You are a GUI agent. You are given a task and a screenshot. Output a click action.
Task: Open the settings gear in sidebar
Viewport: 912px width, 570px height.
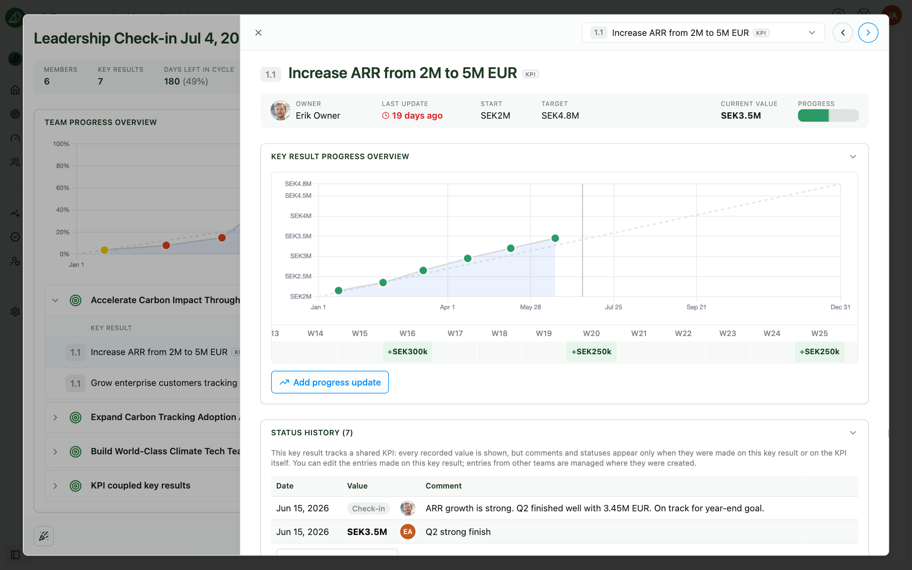[15, 312]
